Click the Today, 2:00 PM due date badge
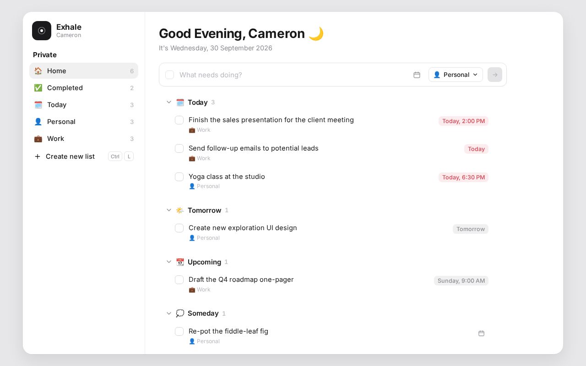 [463, 121]
